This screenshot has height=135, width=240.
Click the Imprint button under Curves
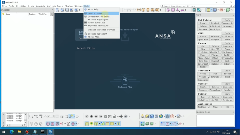(x=227, y=90)
